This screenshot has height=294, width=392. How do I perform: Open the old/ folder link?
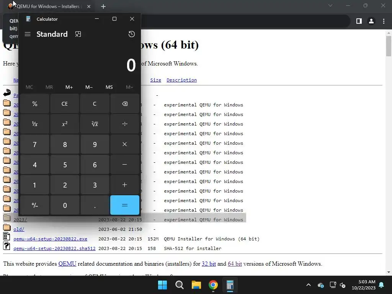pyautogui.click(x=19, y=229)
